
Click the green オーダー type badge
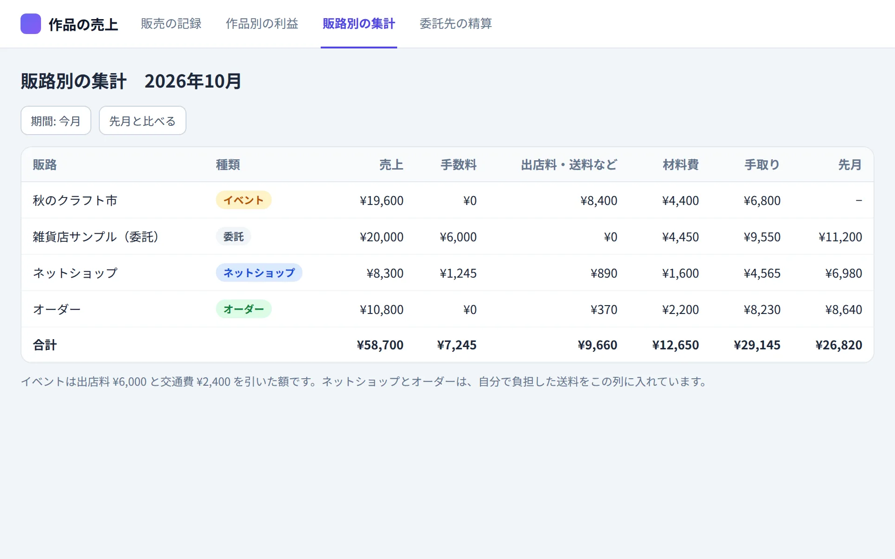point(244,309)
